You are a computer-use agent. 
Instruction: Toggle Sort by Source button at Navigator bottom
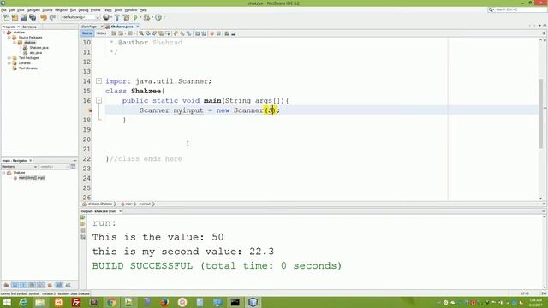click(68, 285)
